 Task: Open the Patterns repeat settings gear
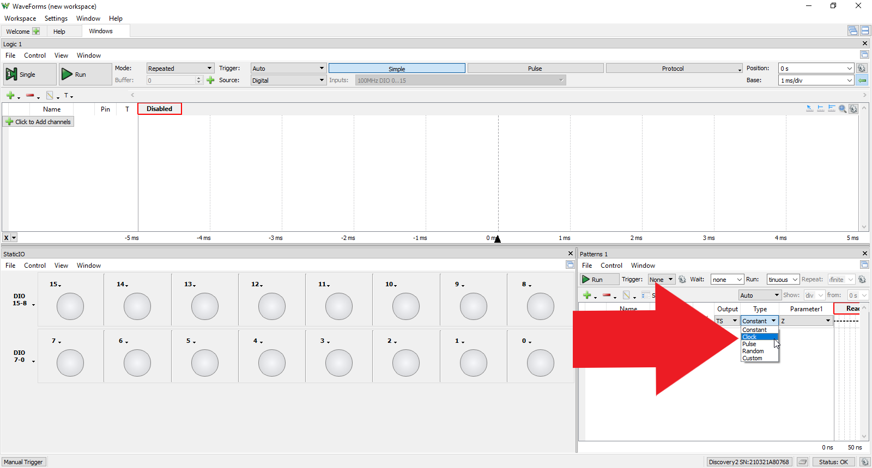(862, 280)
